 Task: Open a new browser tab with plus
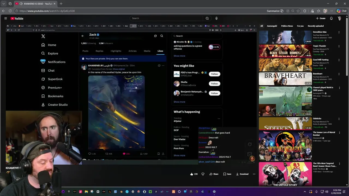coord(61,4)
